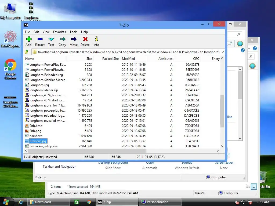Open help in Personalization window

pyautogui.click(x=243, y=50)
